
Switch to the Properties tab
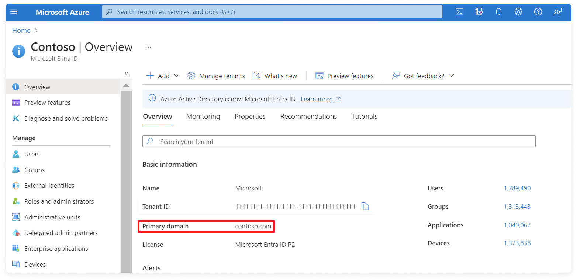click(x=250, y=117)
